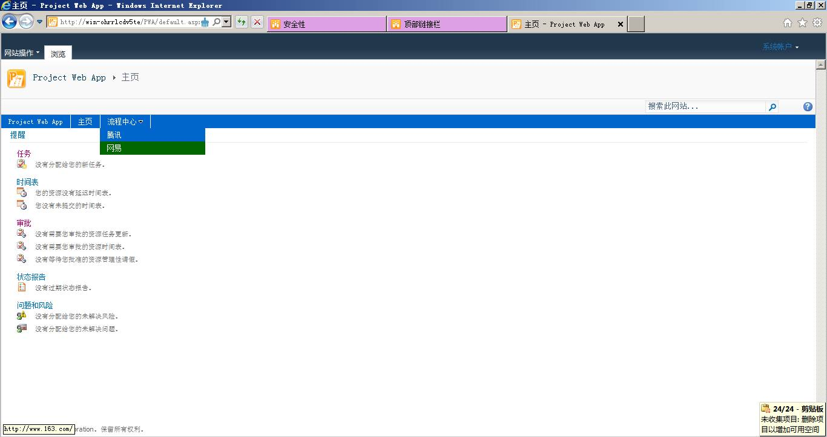Click the address bar URL field
The height and width of the screenshot is (437, 827).
pyautogui.click(x=129, y=22)
